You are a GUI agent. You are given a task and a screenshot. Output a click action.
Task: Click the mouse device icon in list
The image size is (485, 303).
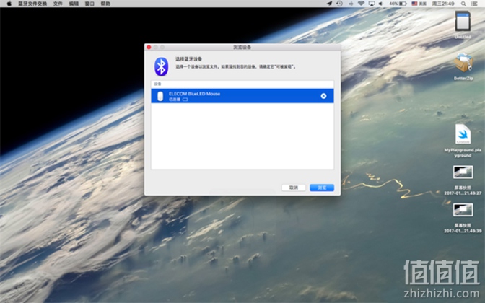[x=160, y=96]
